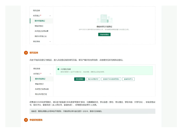This screenshot has height=129, width=180.
Task: Click the 填写信息 step heading
Action: (x=34, y=53)
